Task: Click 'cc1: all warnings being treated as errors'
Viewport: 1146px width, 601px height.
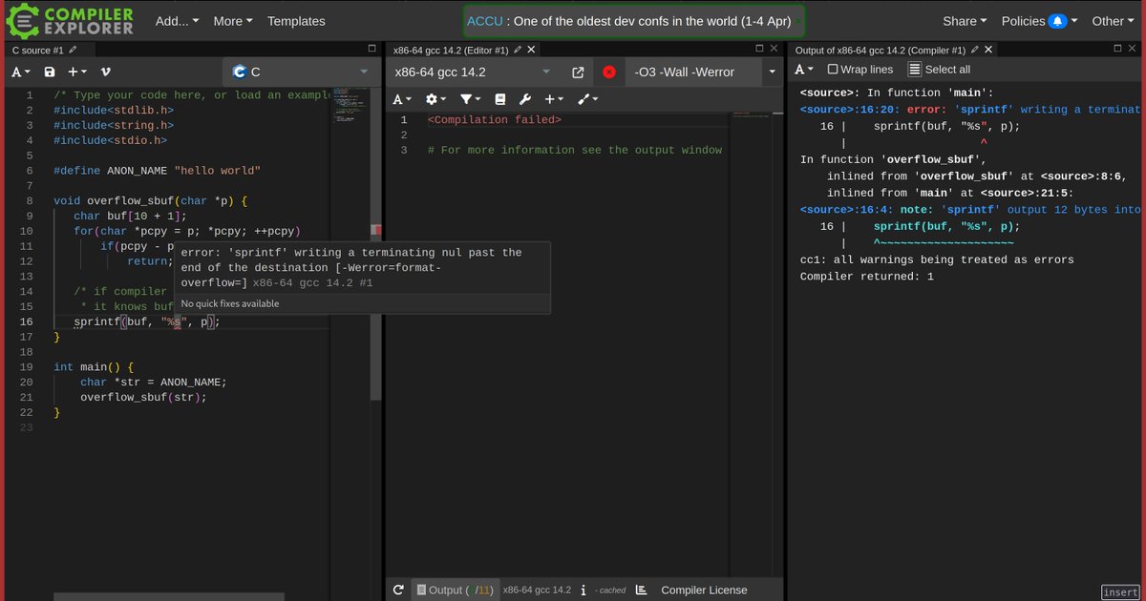Action: [x=937, y=259]
